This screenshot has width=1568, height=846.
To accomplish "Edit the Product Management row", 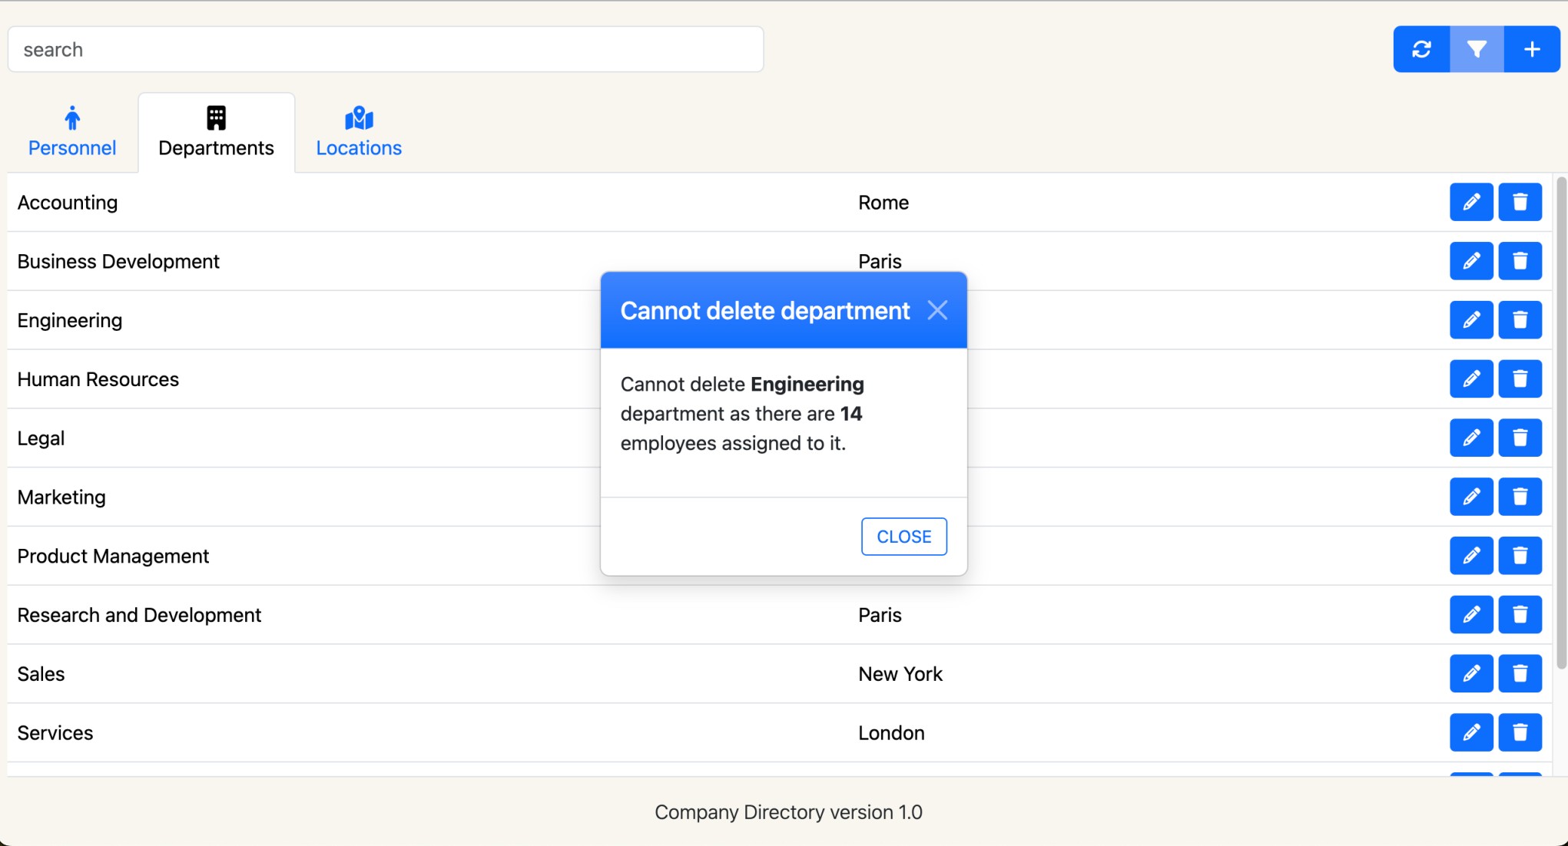I will click(x=1470, y=556).
